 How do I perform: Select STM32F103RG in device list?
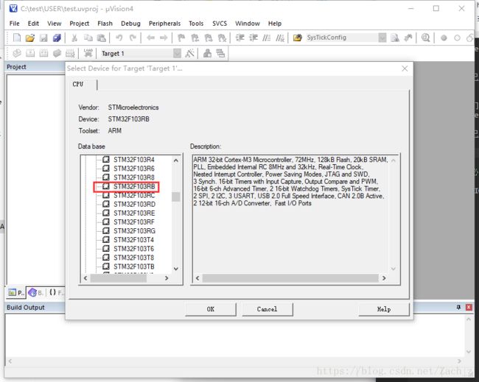[x=134, y=230]
